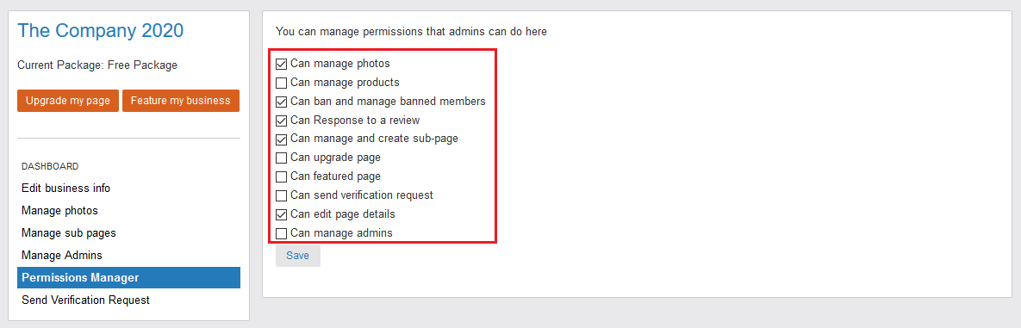This screenshot has width=1021, height=328.
Task: Open The Company 2020 title link
Action: coord(100,31)
